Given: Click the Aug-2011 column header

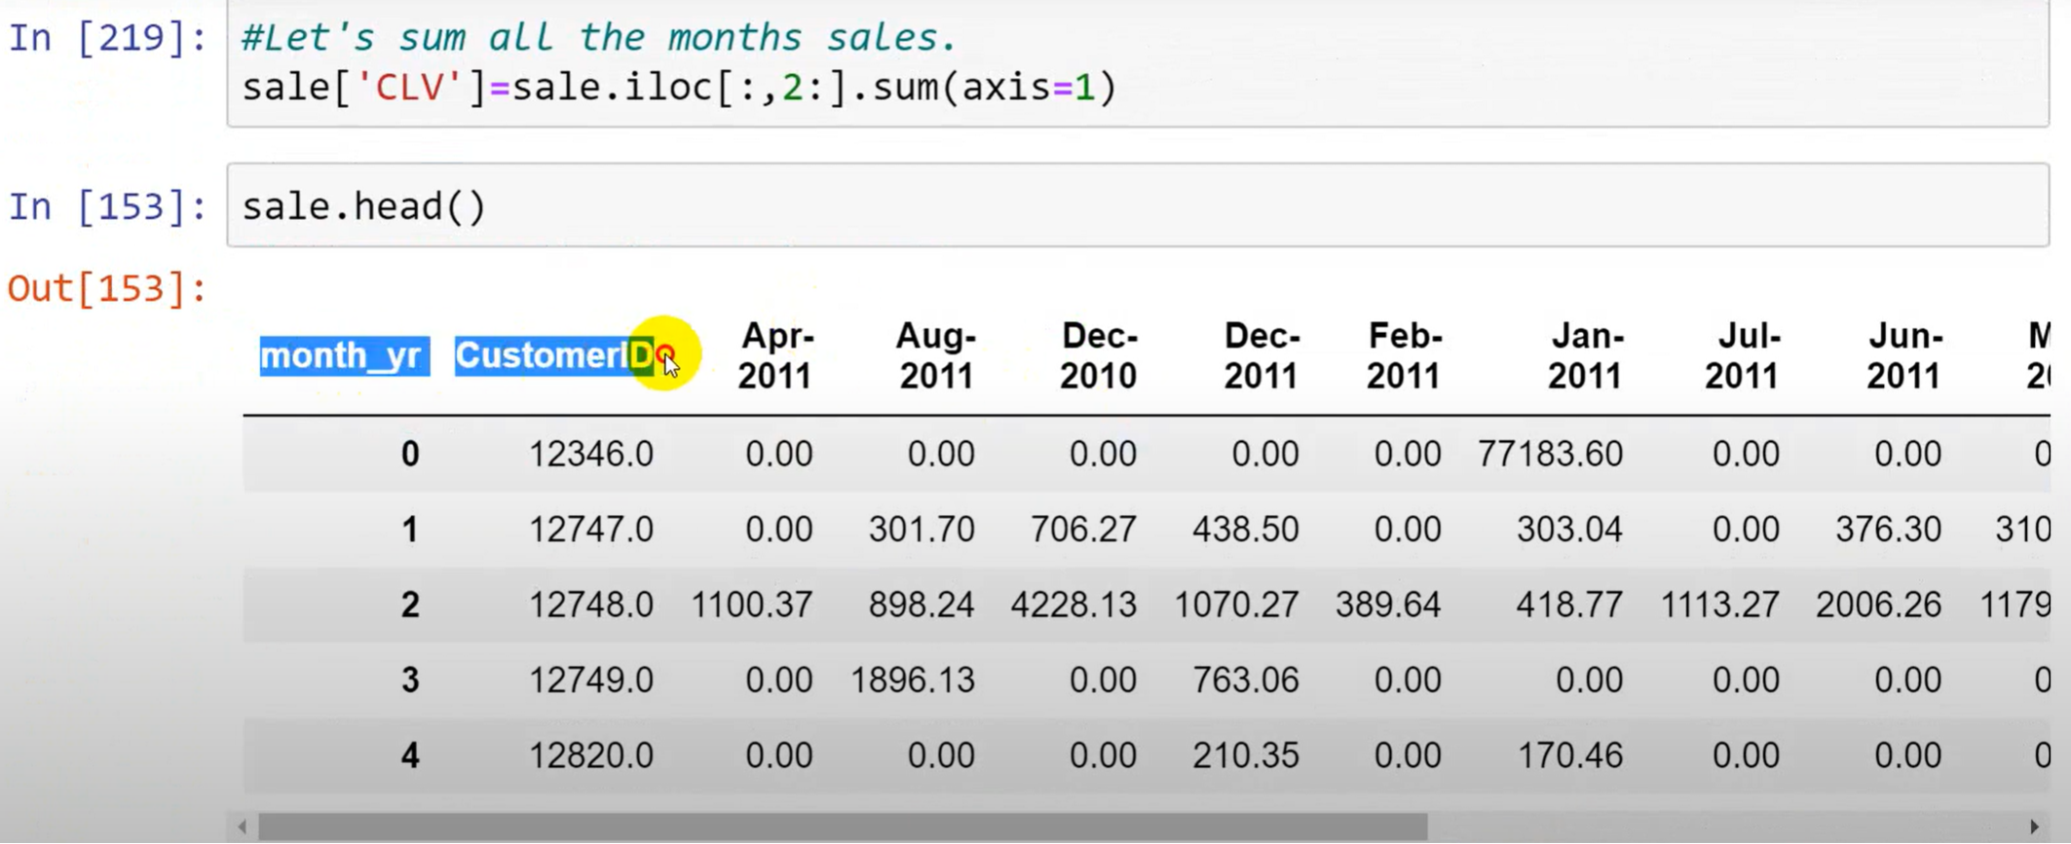Looking at the screenshot, I should click(935, 355).
